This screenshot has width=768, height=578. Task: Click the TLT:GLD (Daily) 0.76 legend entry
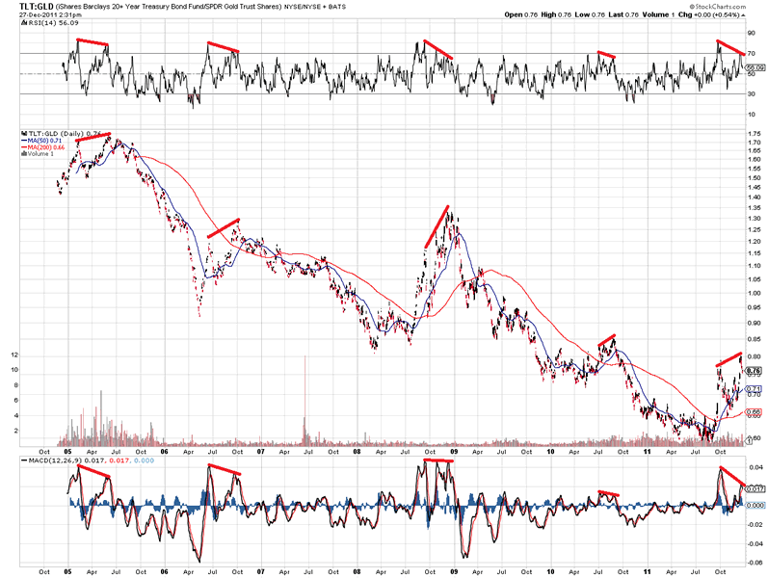(65, 133)
